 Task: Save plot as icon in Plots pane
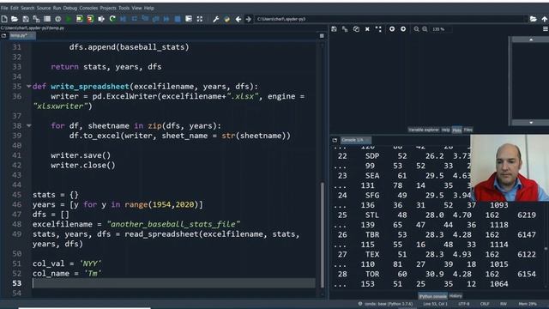pos(334,29)
